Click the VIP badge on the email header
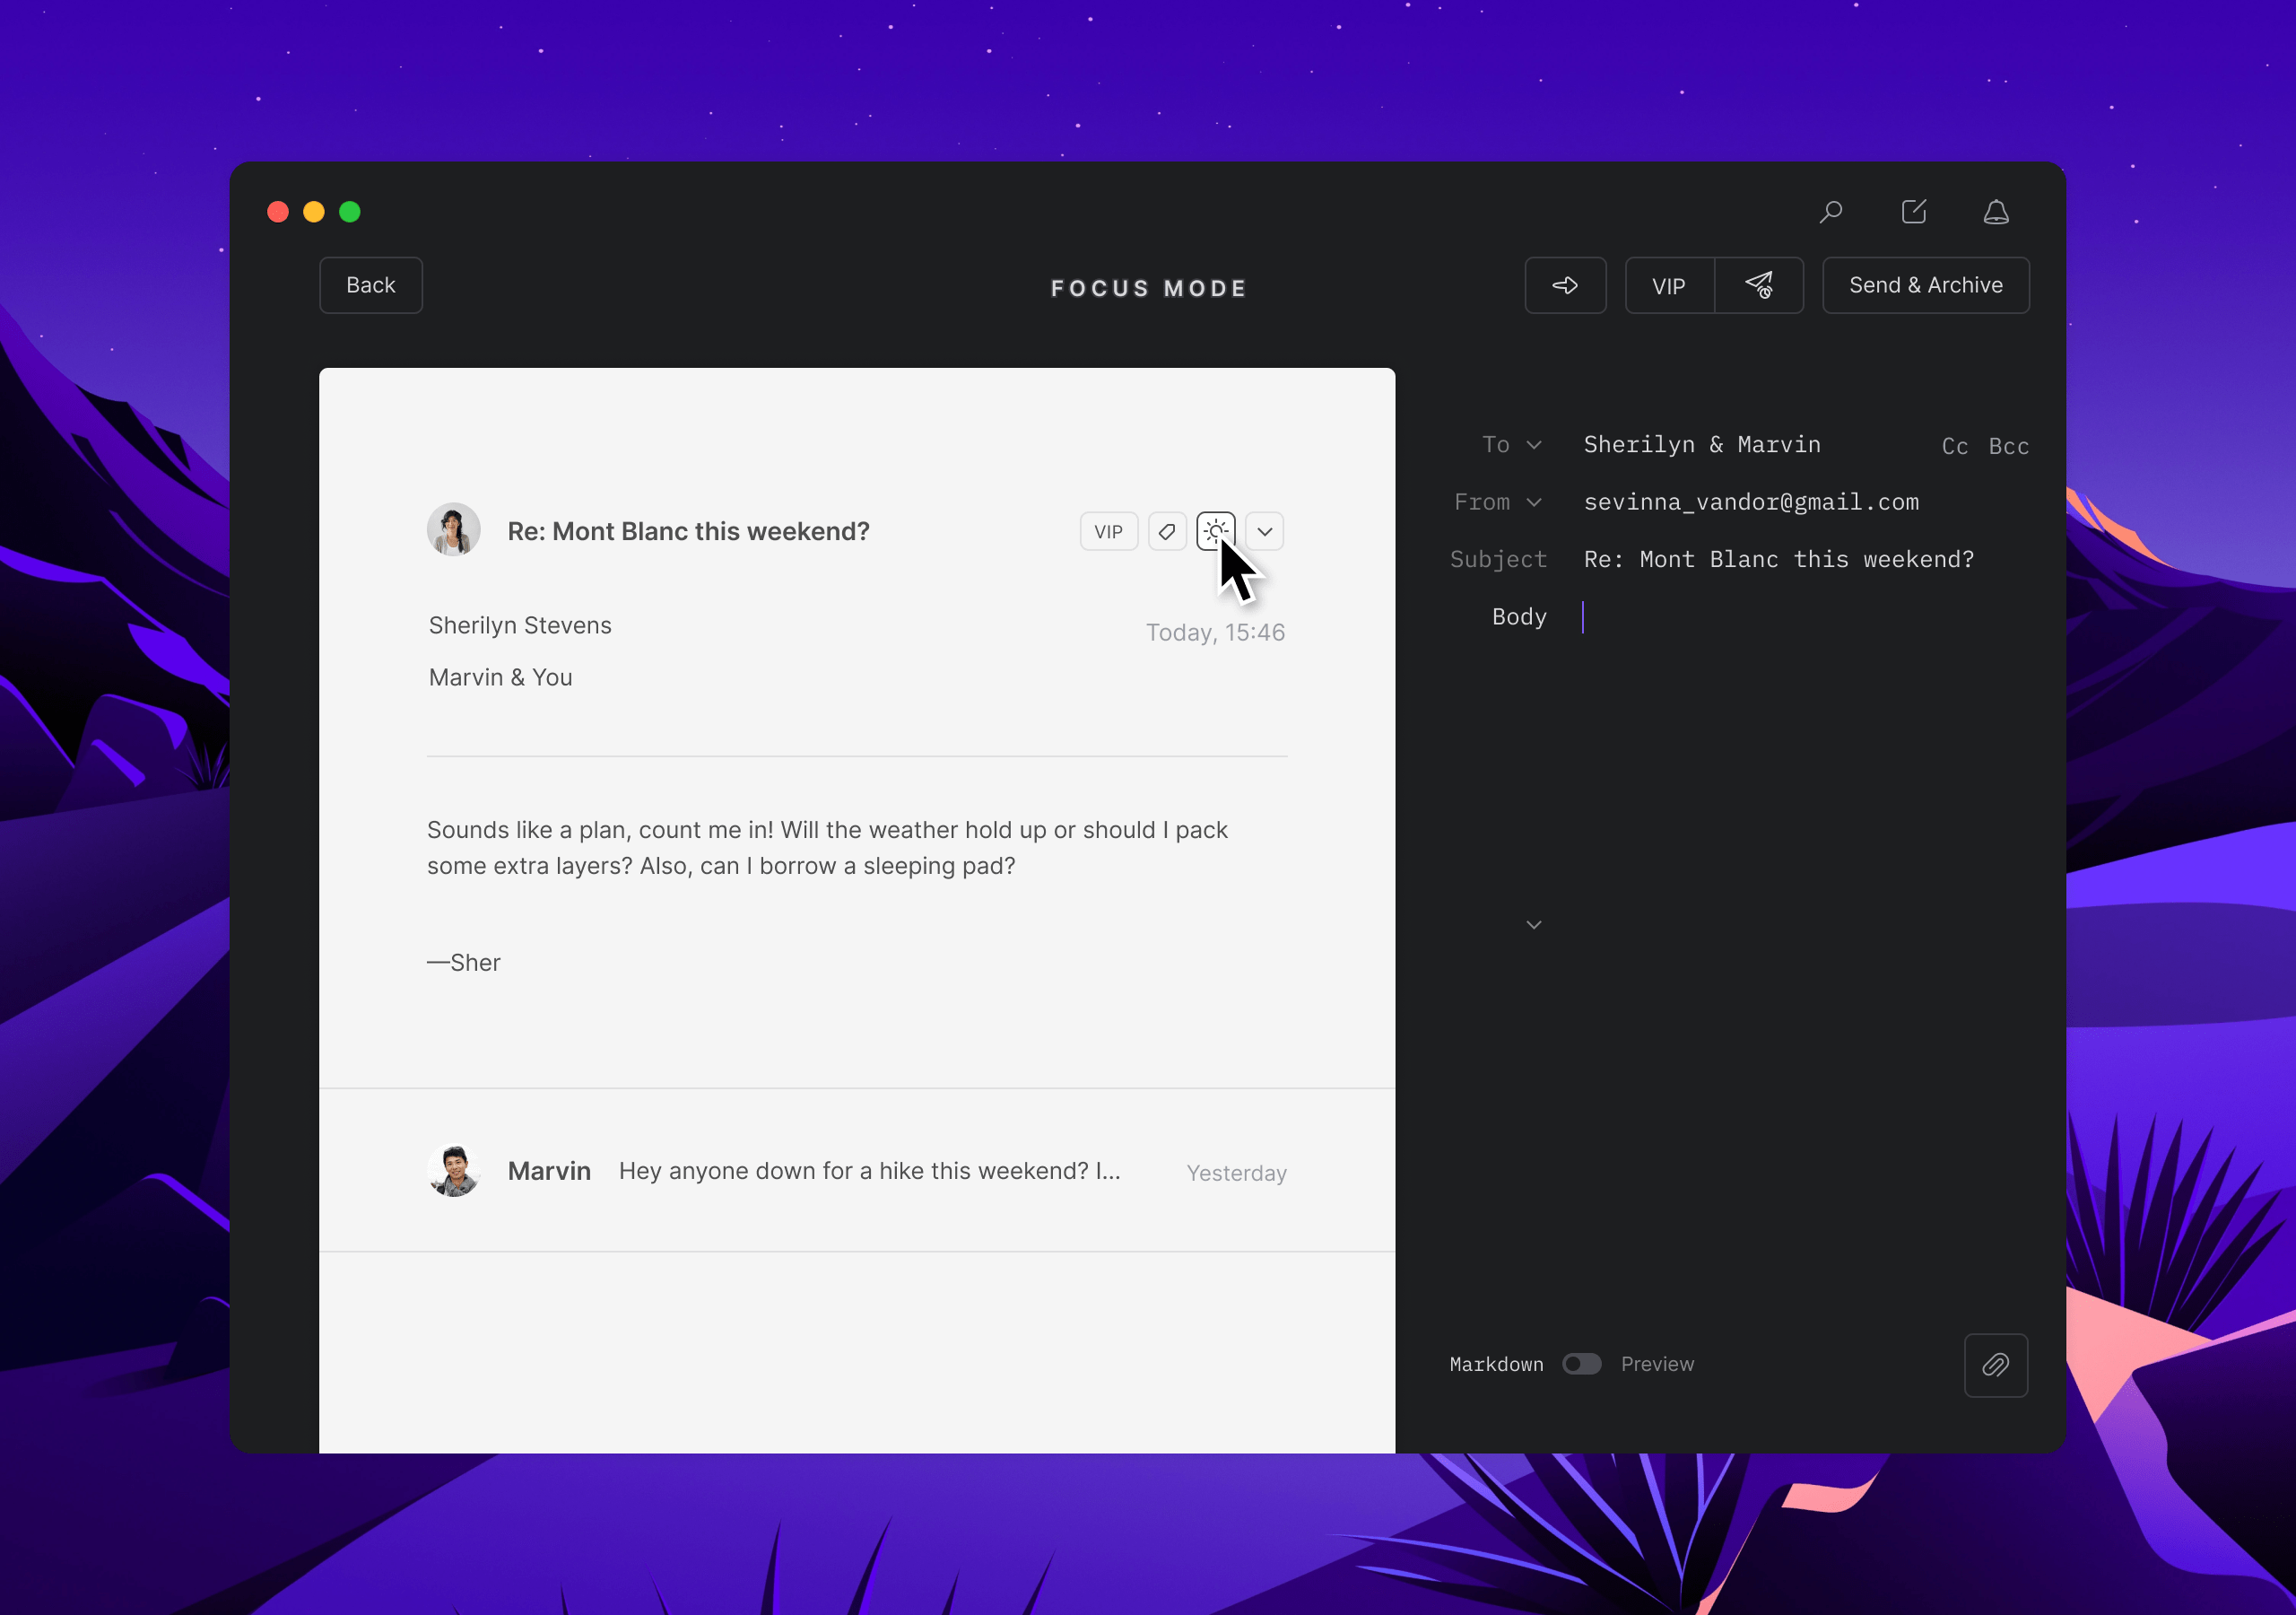 coord(1108,531)
